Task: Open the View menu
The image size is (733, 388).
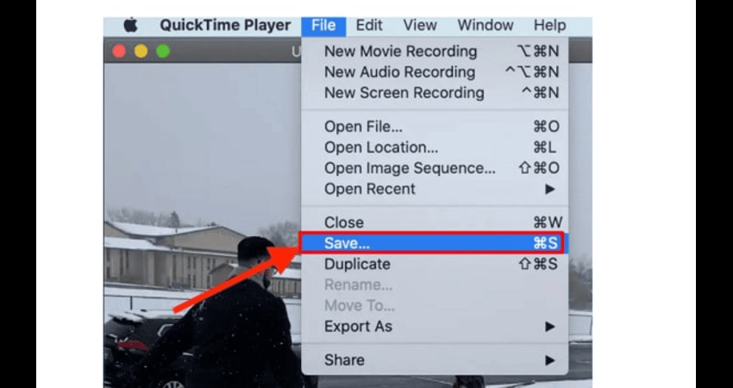Action: tap(419, 25)
